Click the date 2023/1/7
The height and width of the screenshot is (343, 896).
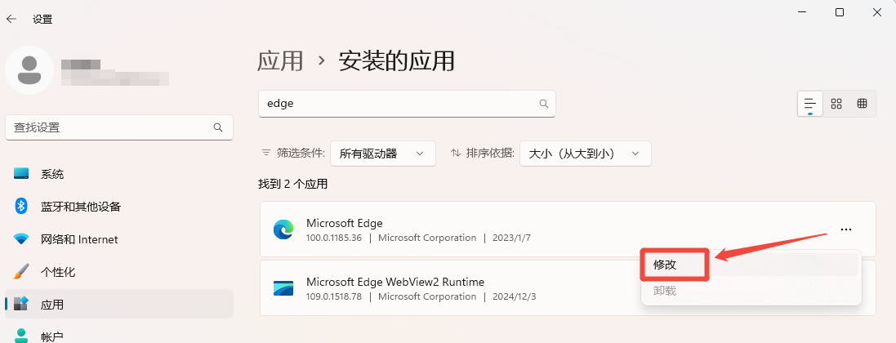click(x=511, y=237)
